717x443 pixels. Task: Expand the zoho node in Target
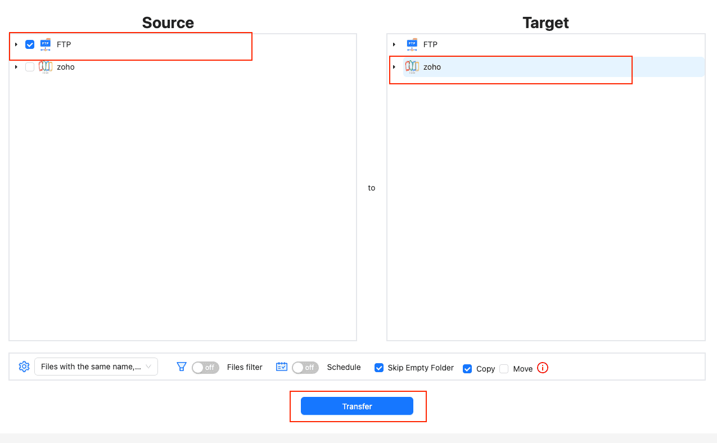[394, 66]
